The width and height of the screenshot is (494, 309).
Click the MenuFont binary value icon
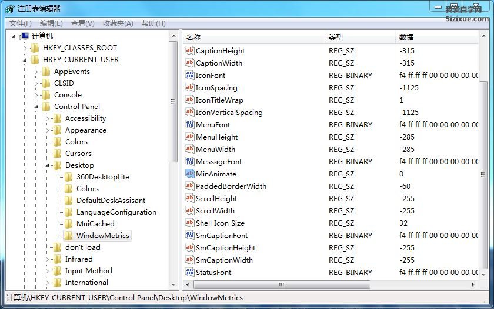click(x=189, y=124)
